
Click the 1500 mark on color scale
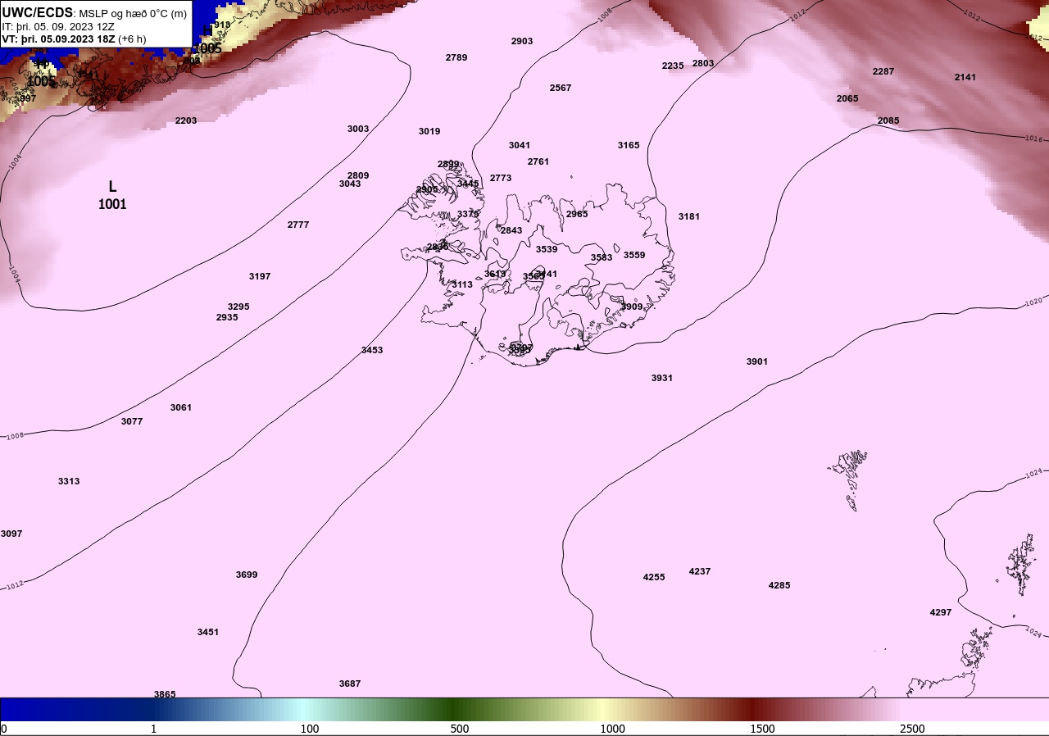coord(762,729)
